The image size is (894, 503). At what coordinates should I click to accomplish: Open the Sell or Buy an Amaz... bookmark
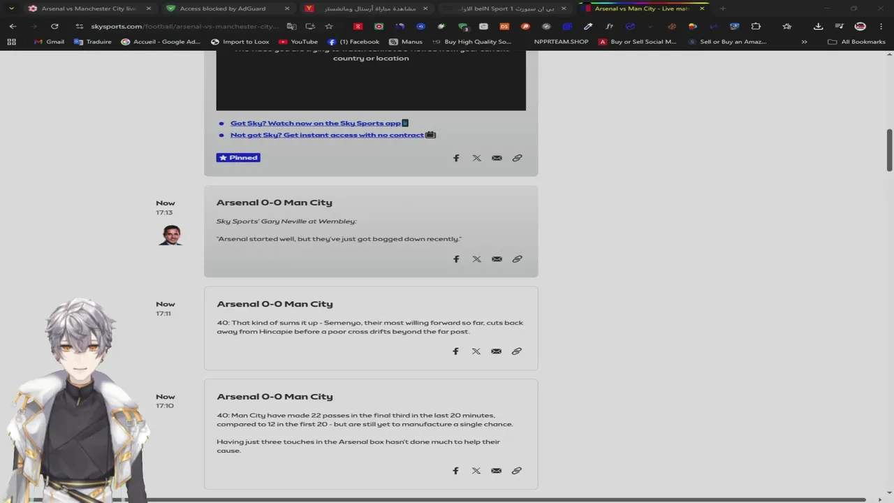tap(727, 42)
